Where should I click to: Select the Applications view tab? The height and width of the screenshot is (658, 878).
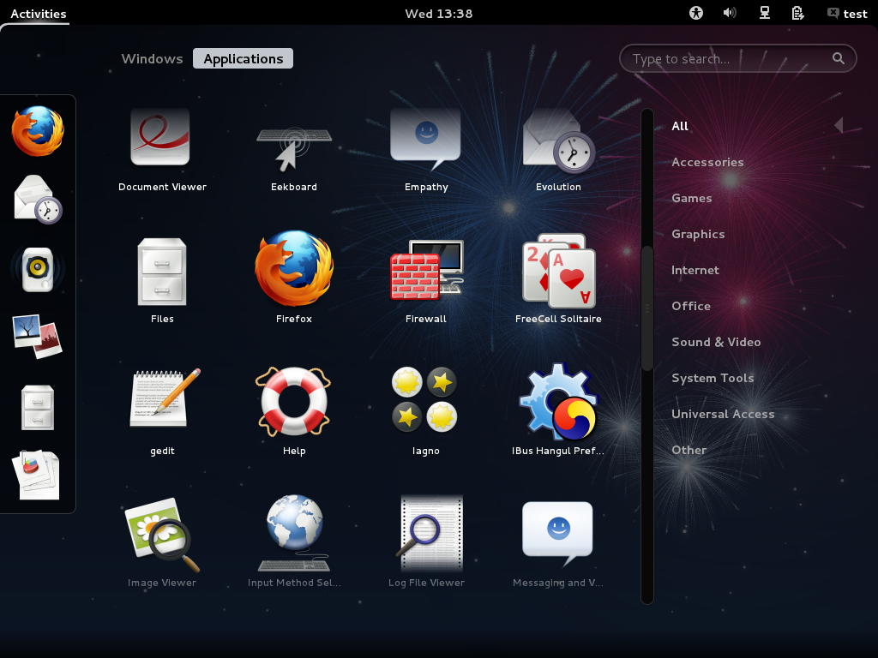(x=243, y=59)
